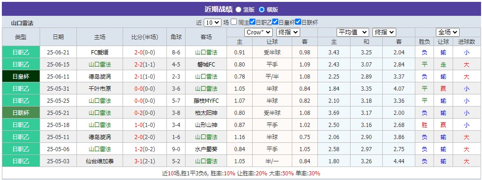Screen dimensions: 482x180
Task: Uncheck the 日皇杯 filter checkbox
Action: click(275, 22)
